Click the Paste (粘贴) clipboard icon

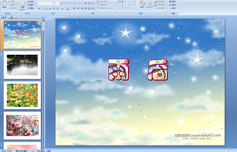(4, 3)
